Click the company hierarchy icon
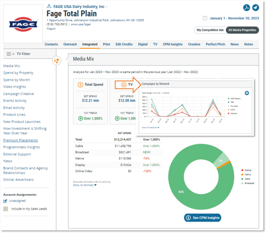 pos(49,6)
